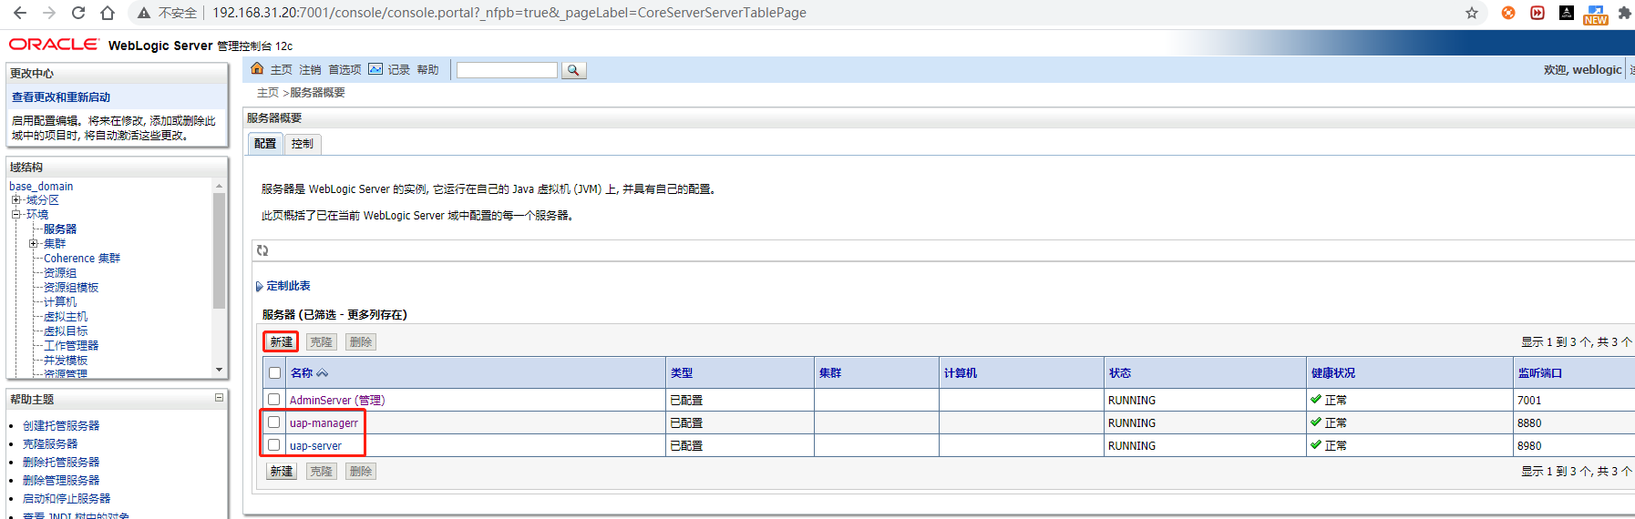Select 虚拟主机 tree item
This screenshot has width=1635, height=519.
[66, 317]
